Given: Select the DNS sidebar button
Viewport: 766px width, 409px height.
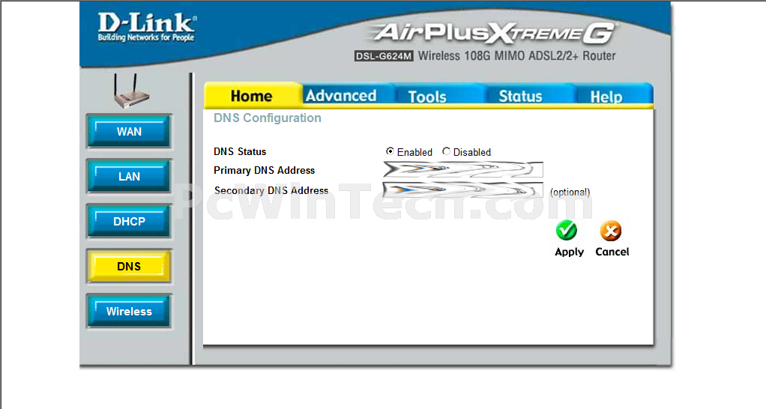Looking at the screenshot, I should pos(129,266).
